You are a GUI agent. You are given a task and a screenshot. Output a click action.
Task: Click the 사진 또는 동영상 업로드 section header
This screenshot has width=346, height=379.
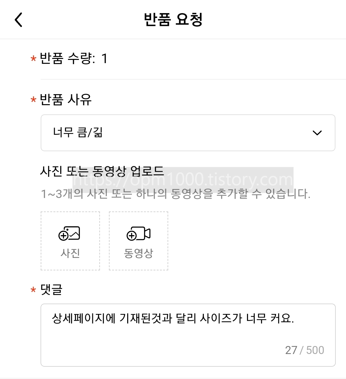[x=103, y=171]
